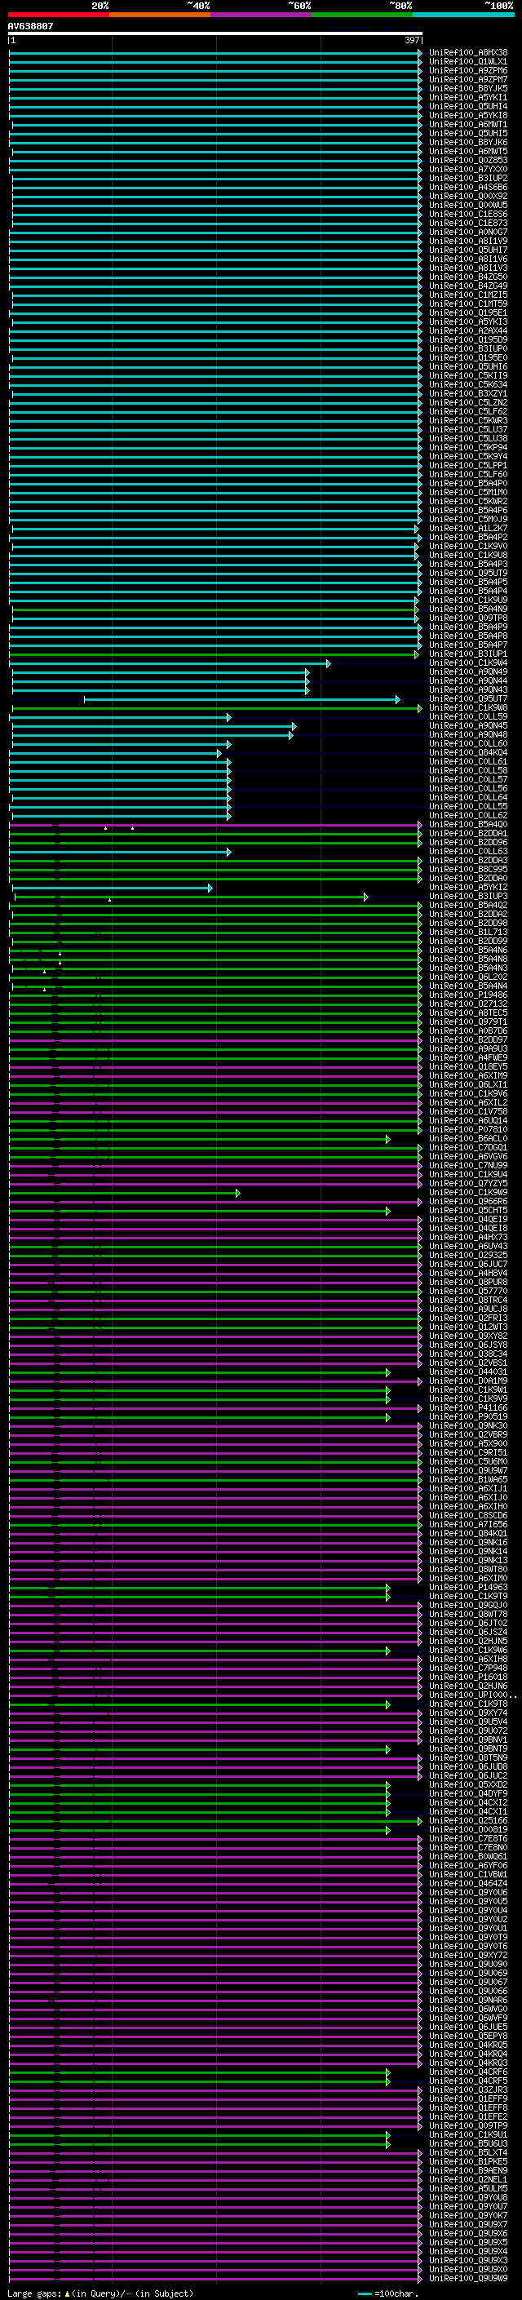522x2300 pixels.
Task: Open hit UniRef100_D0A1M9 label
Action: coord(468,1381)
